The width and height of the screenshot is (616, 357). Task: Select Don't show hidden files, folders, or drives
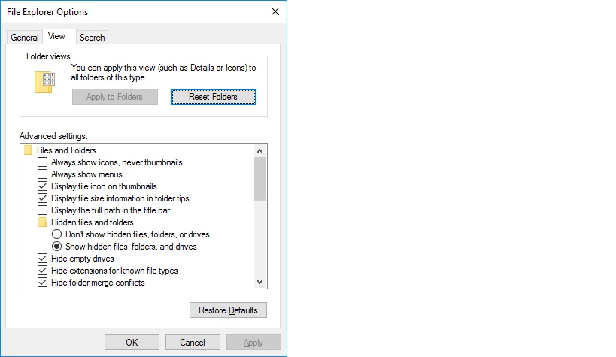(x=56, y=234)
